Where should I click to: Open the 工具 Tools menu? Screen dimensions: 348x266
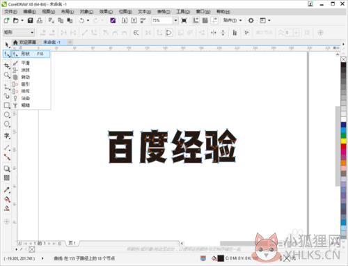(x=183, y=11)
